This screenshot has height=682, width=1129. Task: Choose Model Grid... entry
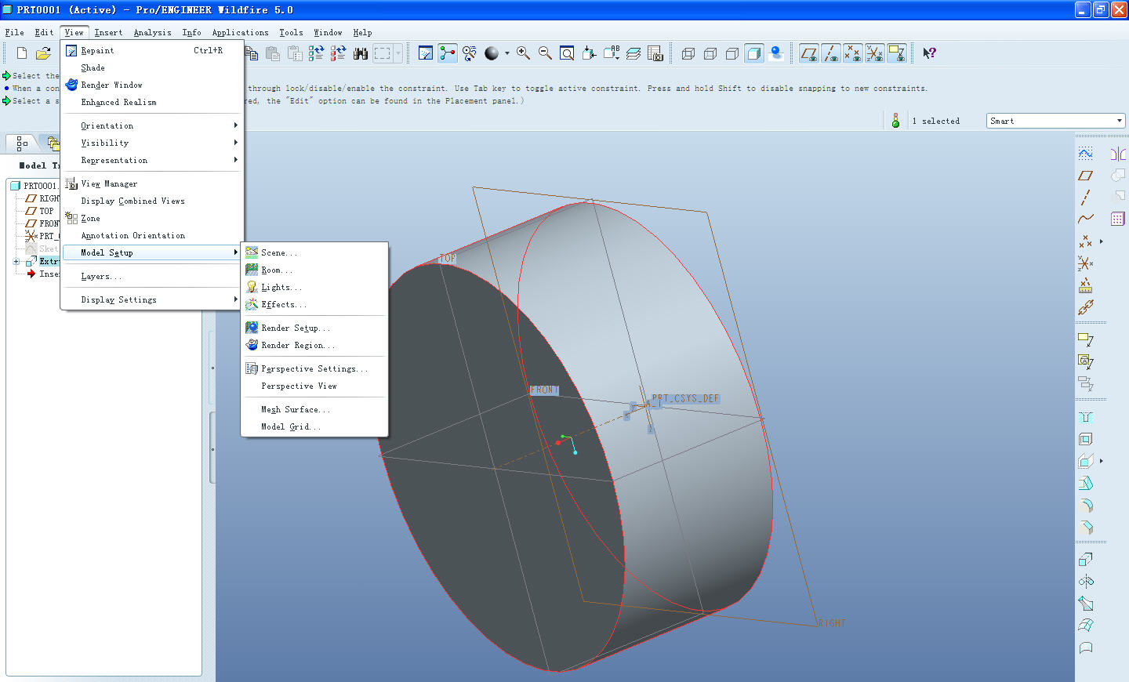coord(314,426)
